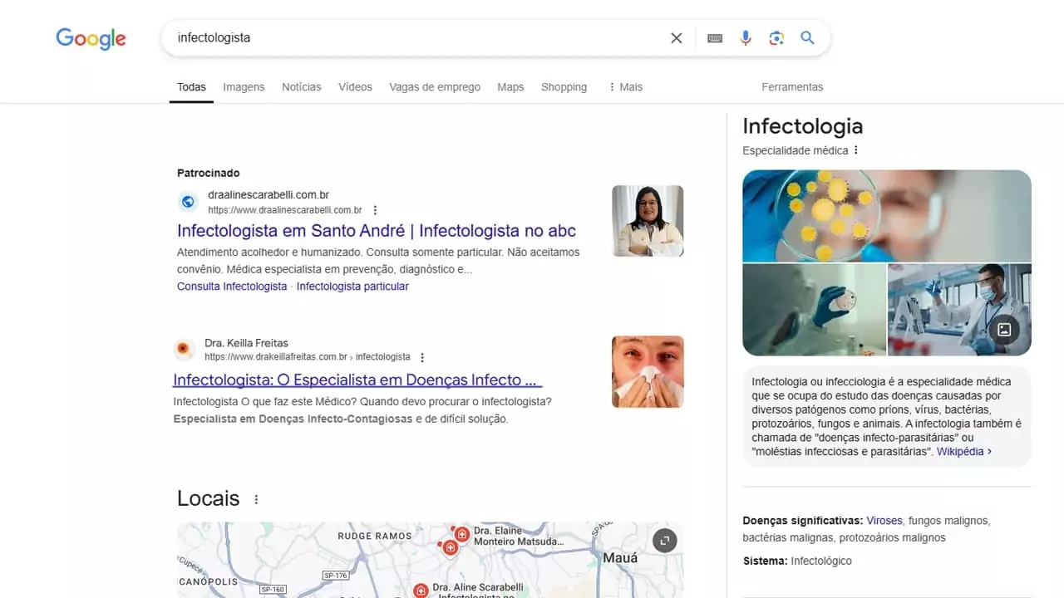
Task: Open the petri dish image in Infectologia panel
Action: pyautogui.click(x=887, y=216)
